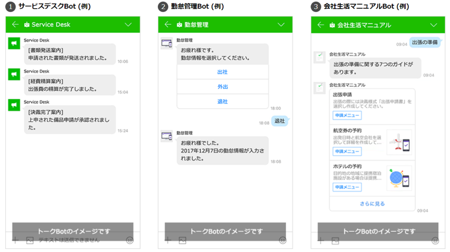The image size is (450, 252).
Task: Go back from Service Desk chat
Action: point(15,24)
